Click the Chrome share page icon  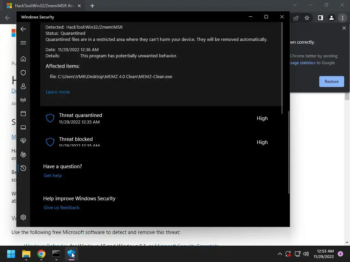pyautogui.click(x=296, y=18)
